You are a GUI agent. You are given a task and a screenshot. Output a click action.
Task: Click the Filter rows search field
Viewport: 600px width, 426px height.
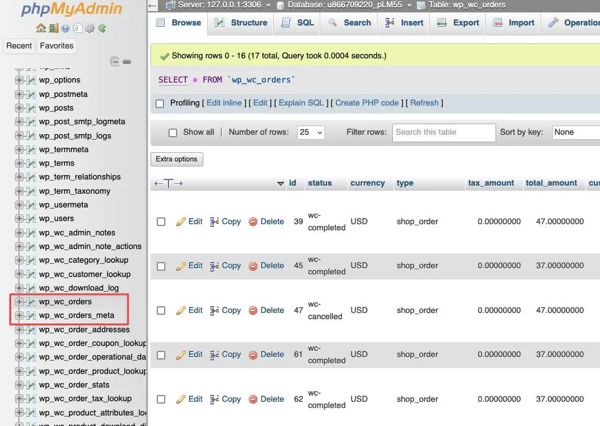click(444, 132)
